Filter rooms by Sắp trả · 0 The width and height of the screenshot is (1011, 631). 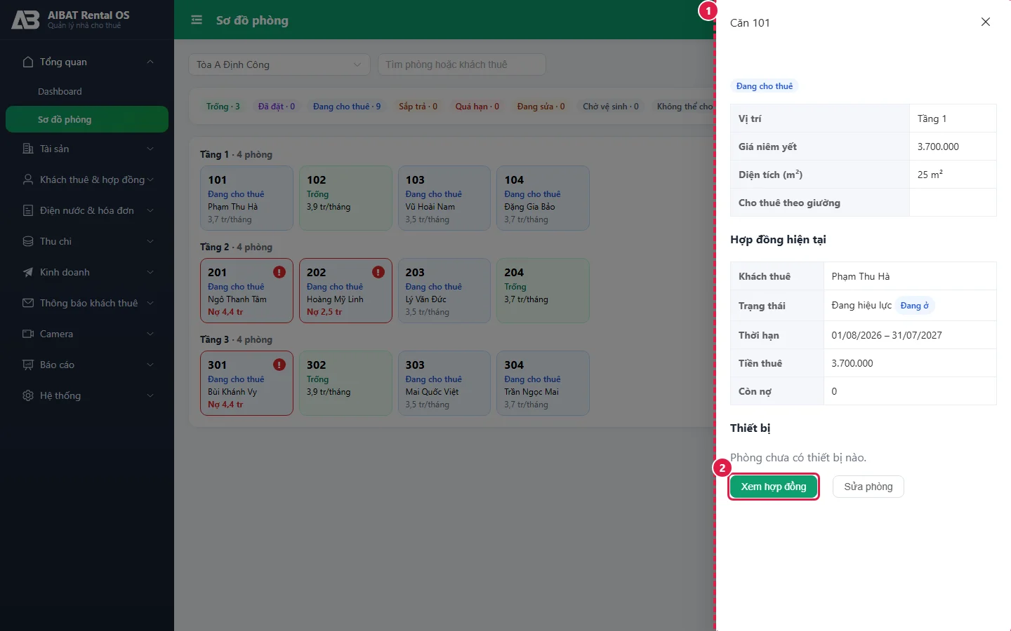tap(418, 107)
